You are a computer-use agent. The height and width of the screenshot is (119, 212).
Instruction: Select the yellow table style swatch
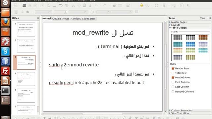coord(190,57)
